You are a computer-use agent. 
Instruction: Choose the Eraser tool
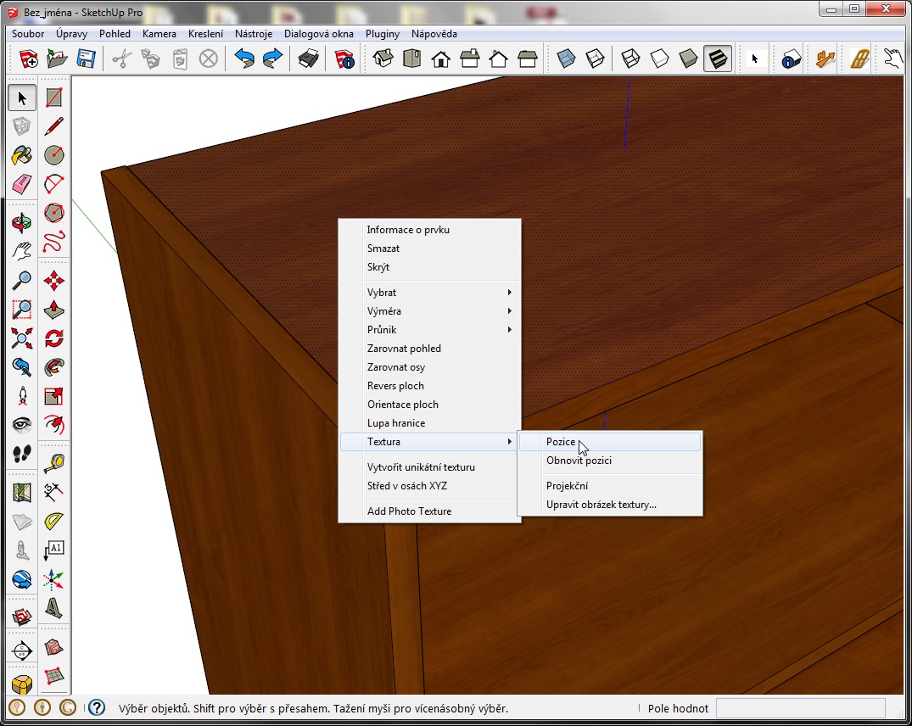(22, 184)
